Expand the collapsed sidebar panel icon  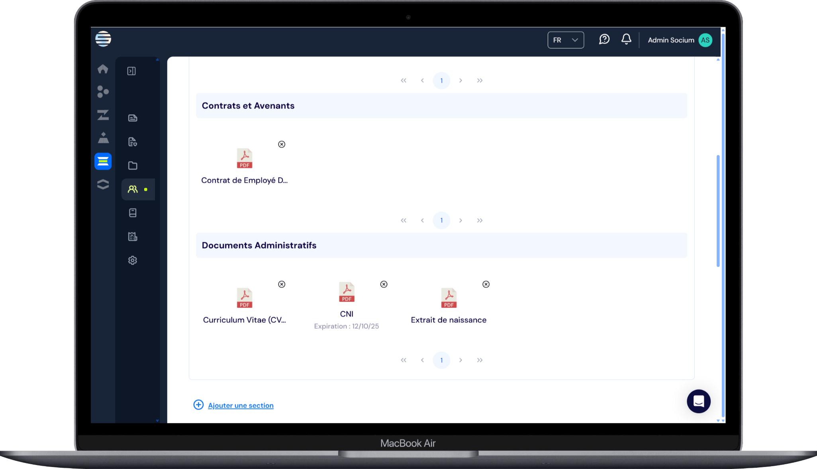click(131, 71)
